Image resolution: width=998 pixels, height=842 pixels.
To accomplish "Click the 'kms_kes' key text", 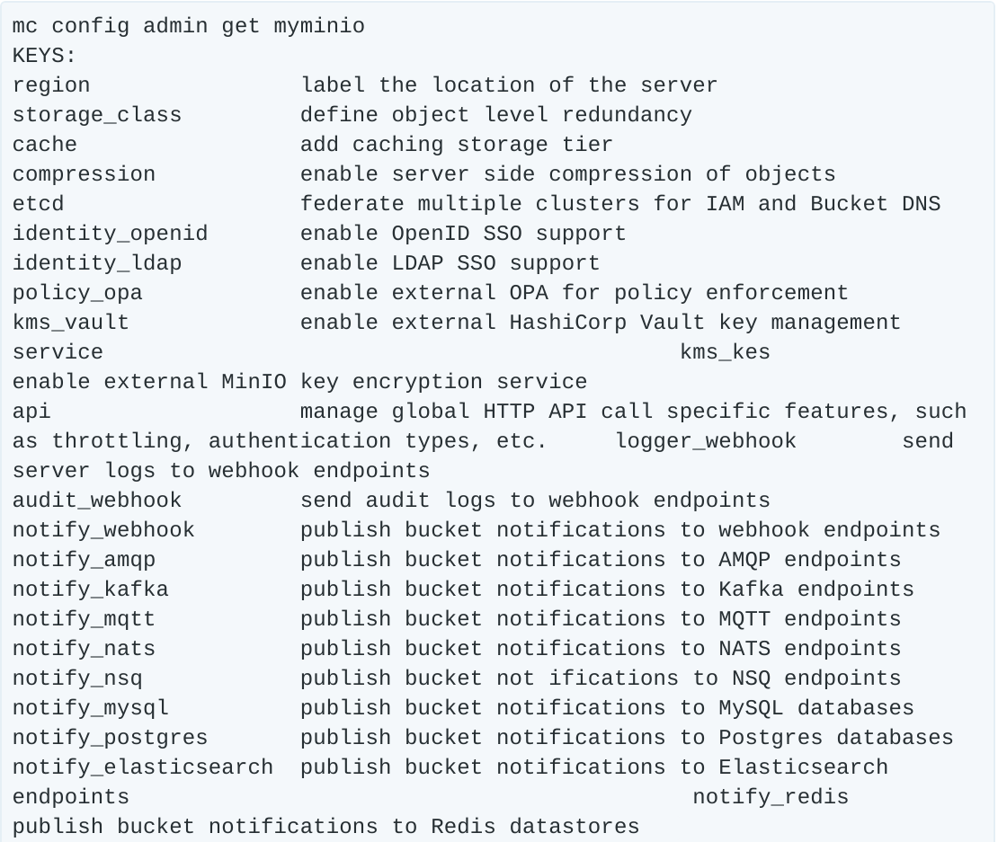I will [x=726, y=352].
